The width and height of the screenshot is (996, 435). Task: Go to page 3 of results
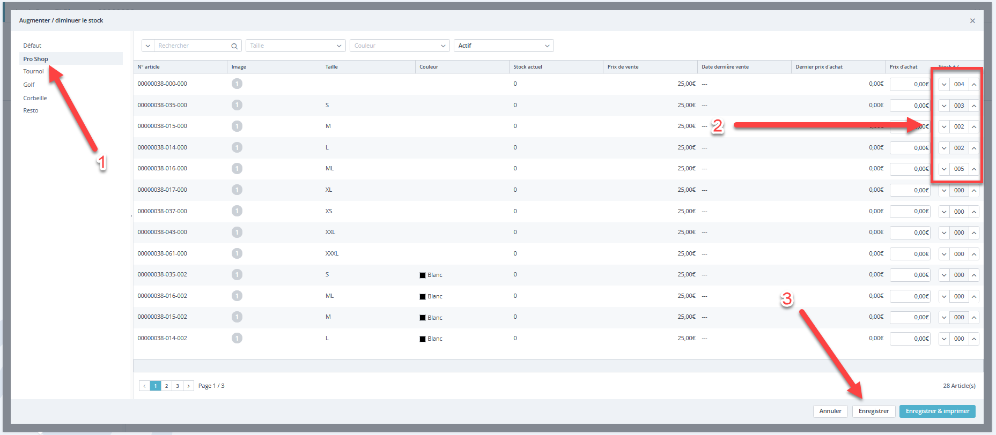(x=178, y=386)
